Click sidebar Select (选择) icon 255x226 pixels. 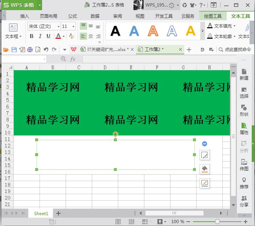(244, 93)
